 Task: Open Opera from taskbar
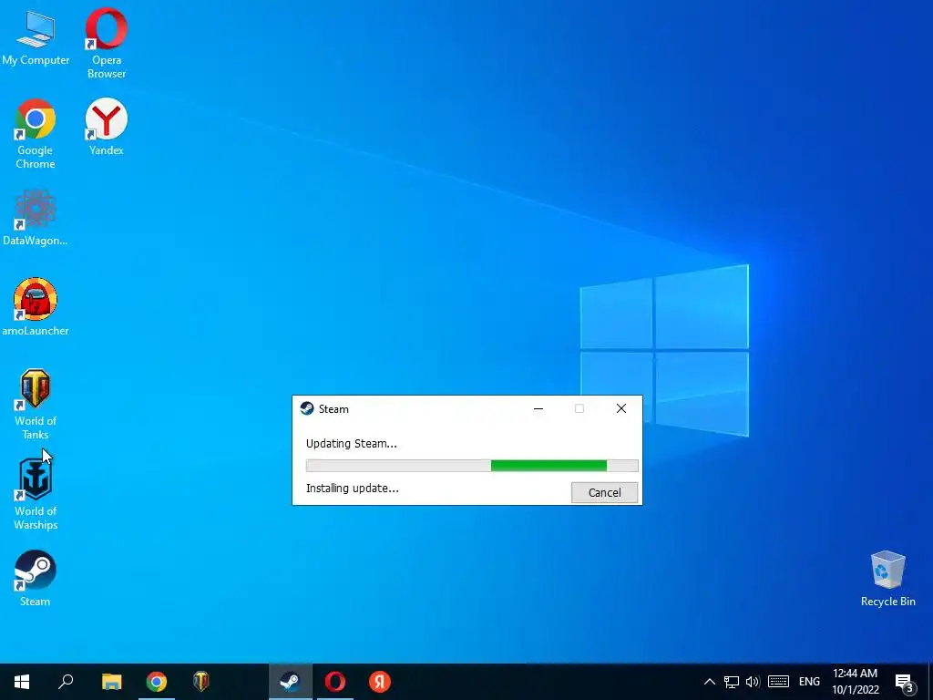pos(335,682)
